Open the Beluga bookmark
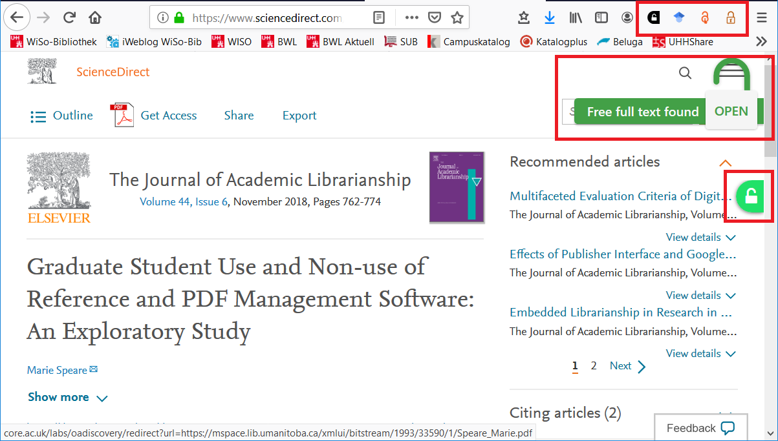 pyautogui.click(x=620, y=42)
